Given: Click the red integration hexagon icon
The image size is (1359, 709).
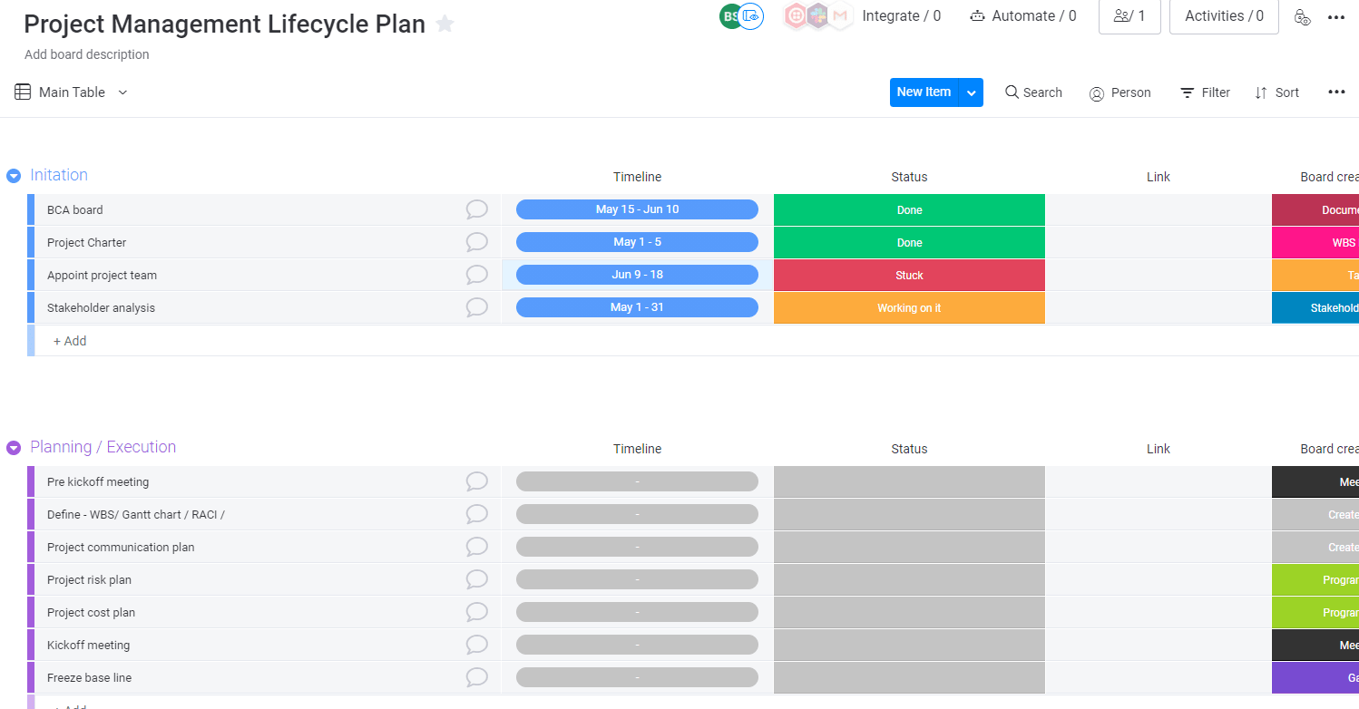Looking at the screenshot, I should pyautogui.click(x=796, y=15).
